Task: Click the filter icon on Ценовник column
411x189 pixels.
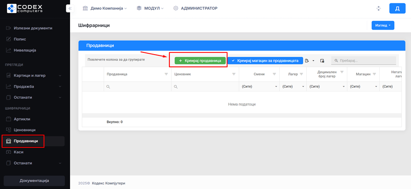Action: pyautogui.click(x=234, y=74)
